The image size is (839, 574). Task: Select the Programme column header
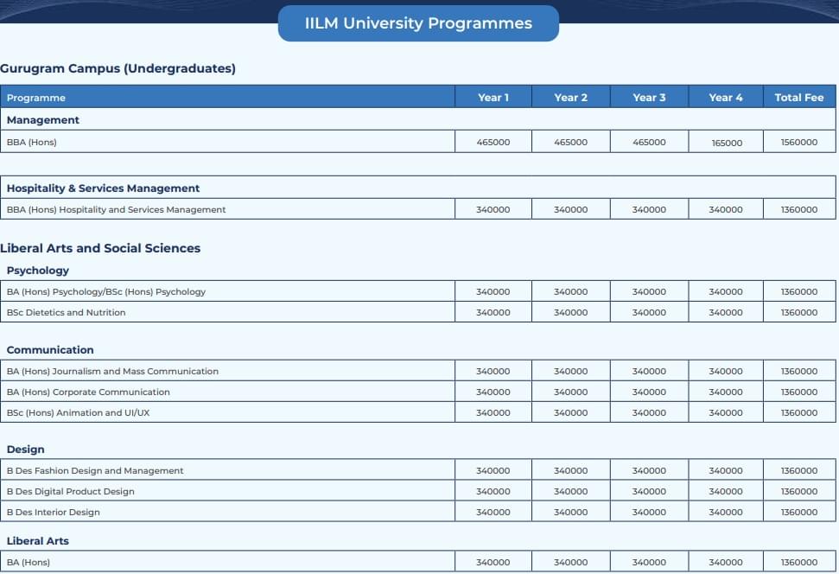pyautogui.click(x=36, y=98)
